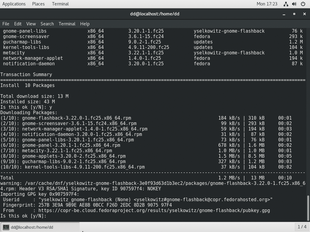
Task: Click the notification-daemon-3.20.0-1 rpm download row
Action: [146, 134]
